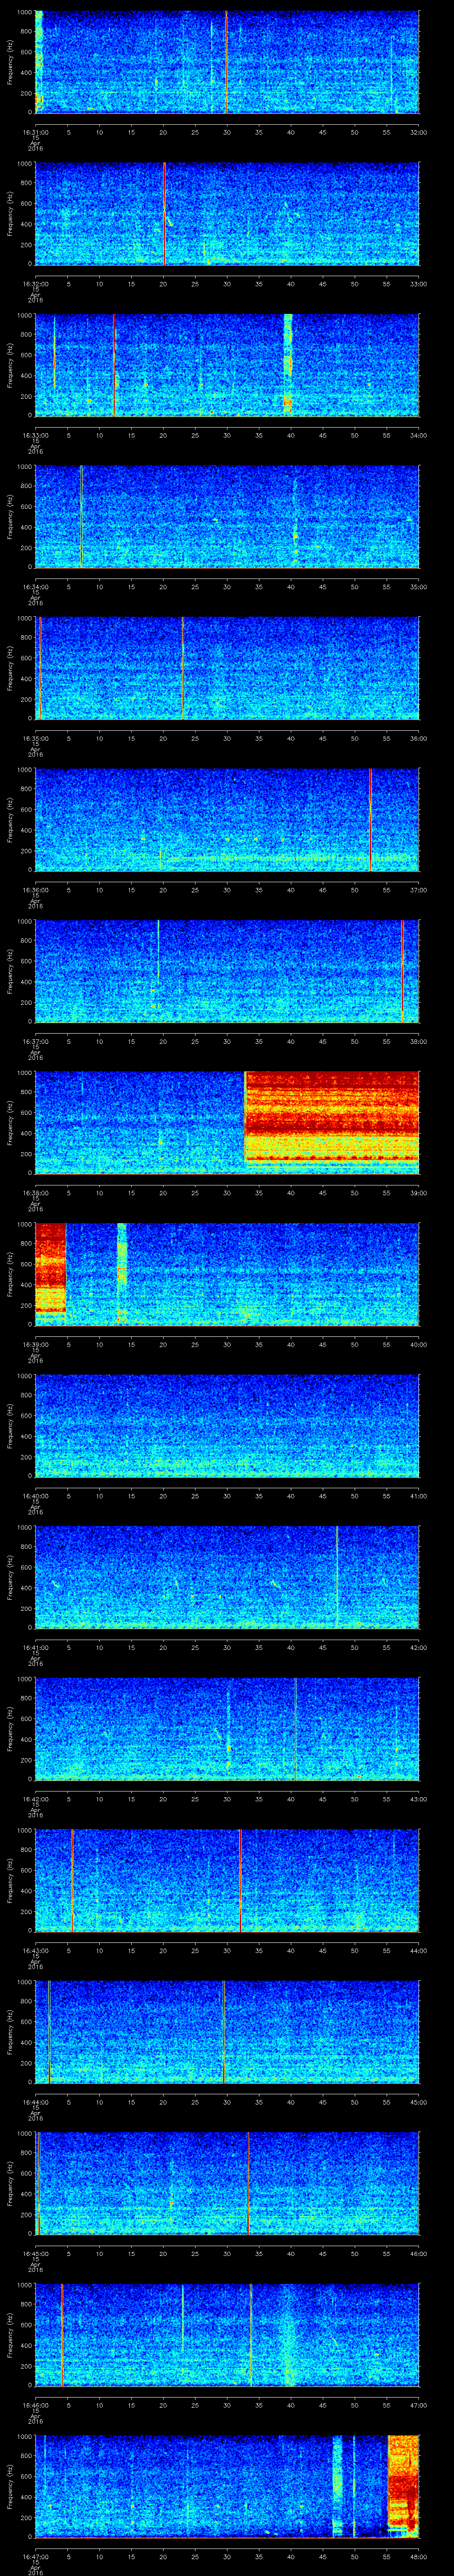This screenshot has height=2576, width=454.
Task: Click red vertical line near 4s in 16:46 spectrogram
Action: tap(62, 2335)
